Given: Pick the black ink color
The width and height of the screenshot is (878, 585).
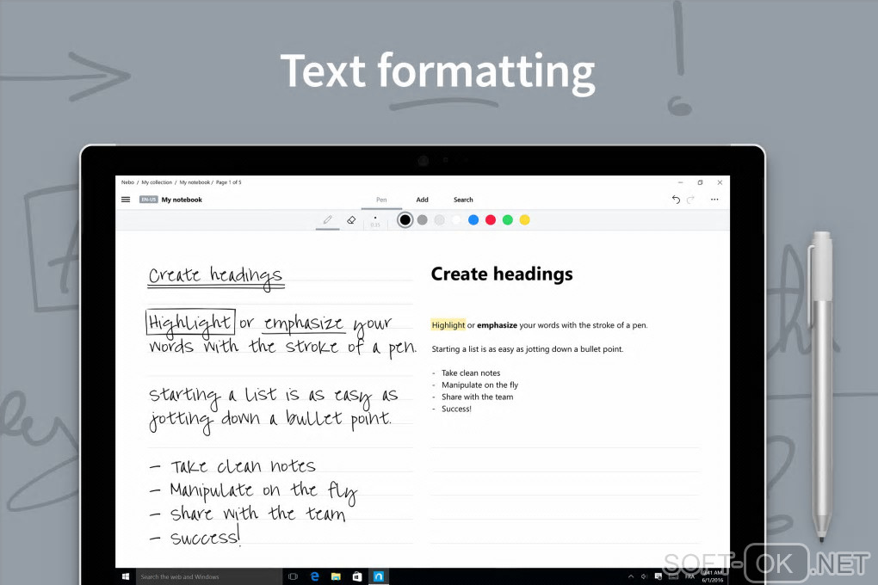Looking at the screenshot, I should [405, 220].
